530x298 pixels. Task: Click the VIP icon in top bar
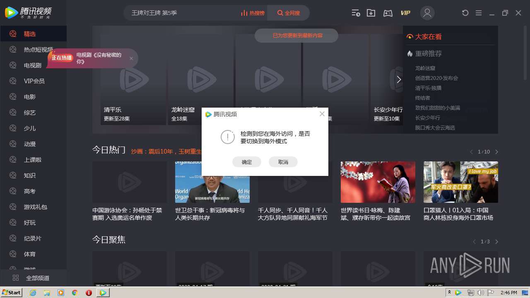click(405, 13)
